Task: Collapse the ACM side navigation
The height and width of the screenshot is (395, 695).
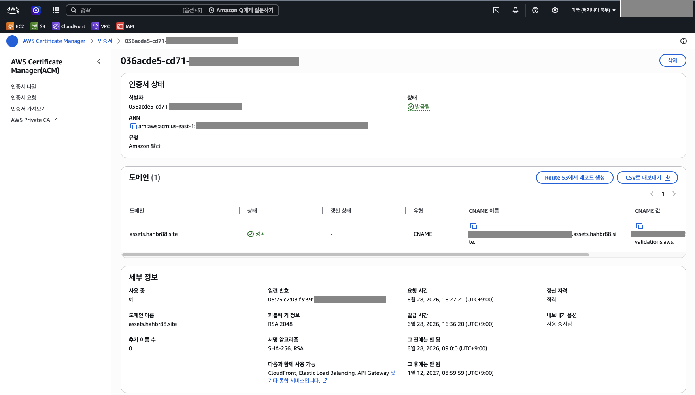Action: point(99,61)
